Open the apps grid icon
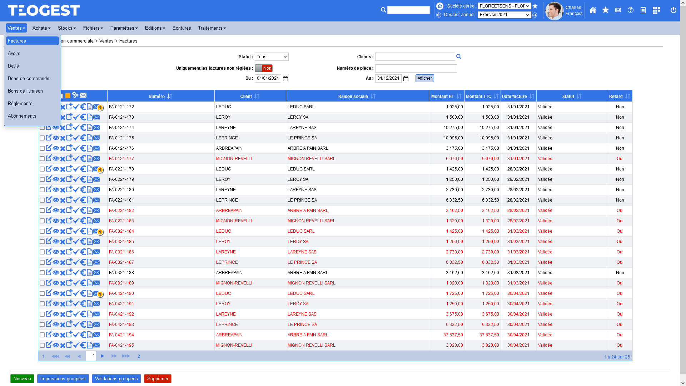 pyautogui.click(x=656, y=11)
